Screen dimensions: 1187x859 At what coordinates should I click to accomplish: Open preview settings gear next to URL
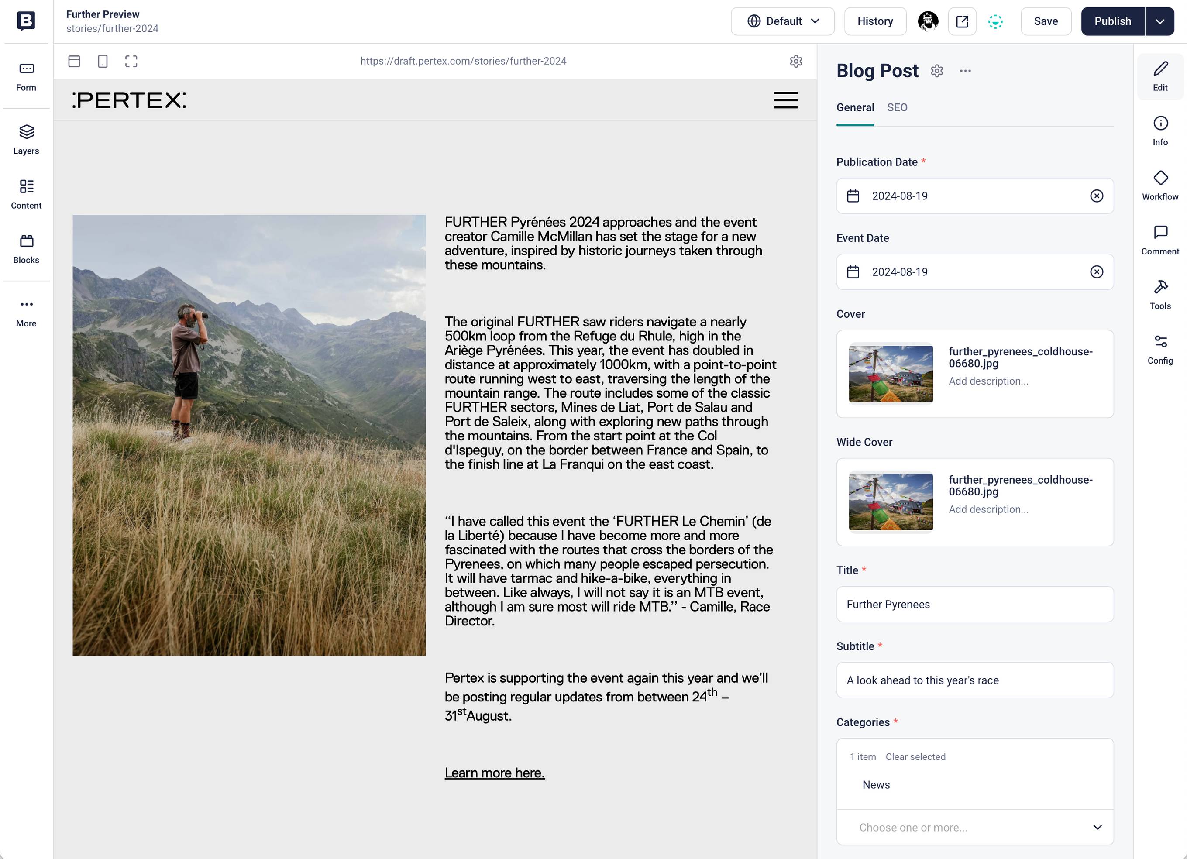795,61
